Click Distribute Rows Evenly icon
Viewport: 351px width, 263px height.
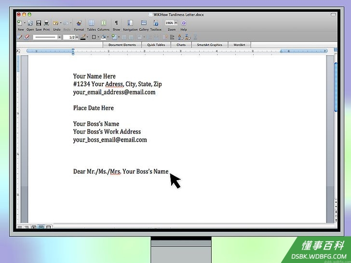[149, 38]
